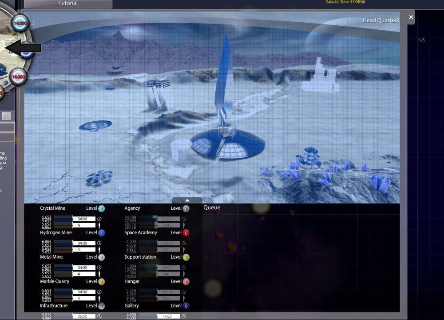Select the Crystal Mine label
The image size is (444, 320).
tap(53, 208)
